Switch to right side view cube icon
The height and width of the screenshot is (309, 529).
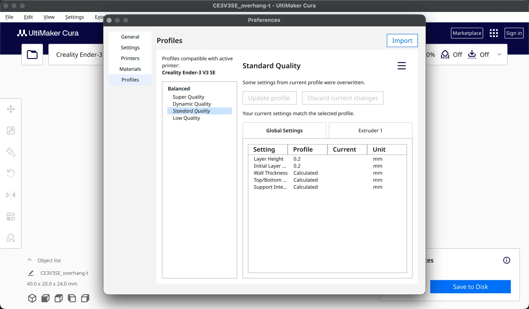pos(85,298)
